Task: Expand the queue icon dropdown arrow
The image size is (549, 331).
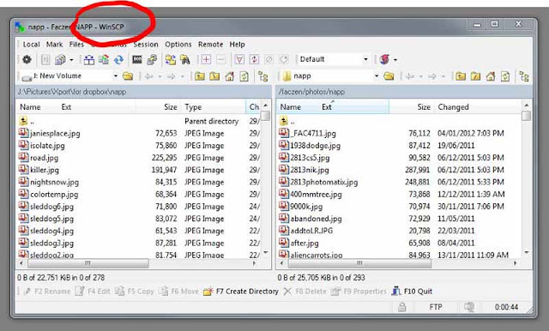Action: click(71, 60)
